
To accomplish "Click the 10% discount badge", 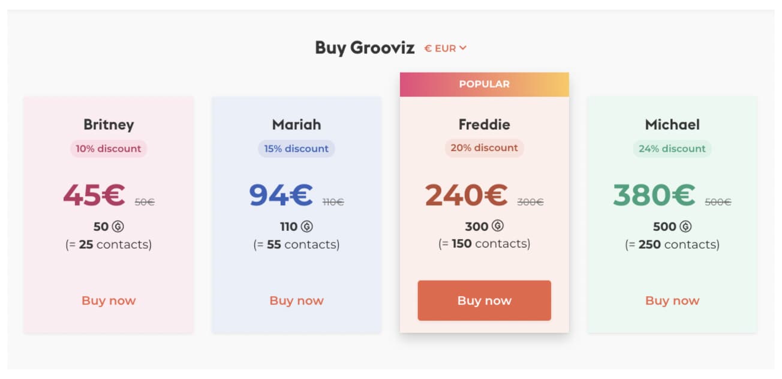I will point(109,149).
